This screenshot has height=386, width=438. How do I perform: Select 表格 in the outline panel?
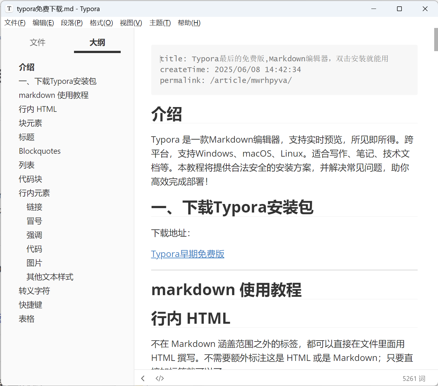[x=26, y=319]
